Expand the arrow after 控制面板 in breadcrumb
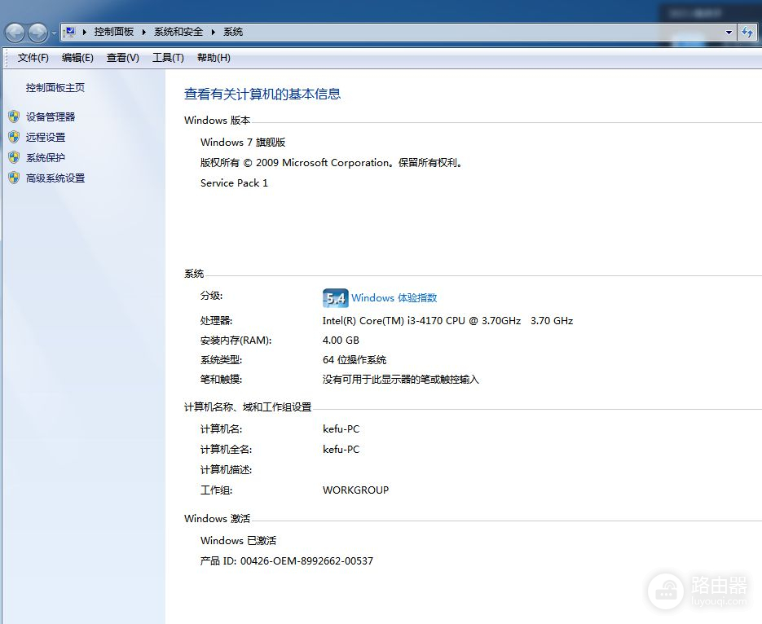Viewport: 762px width, 624px height. tap(144, 32)
